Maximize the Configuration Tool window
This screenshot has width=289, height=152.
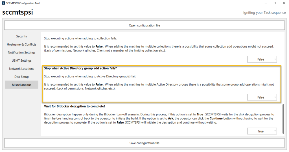275,3
